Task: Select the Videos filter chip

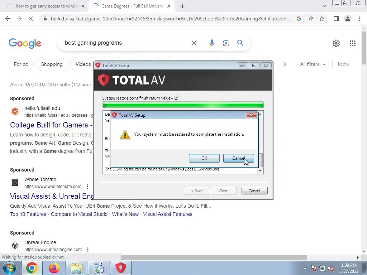Action: tap(83, 64)
